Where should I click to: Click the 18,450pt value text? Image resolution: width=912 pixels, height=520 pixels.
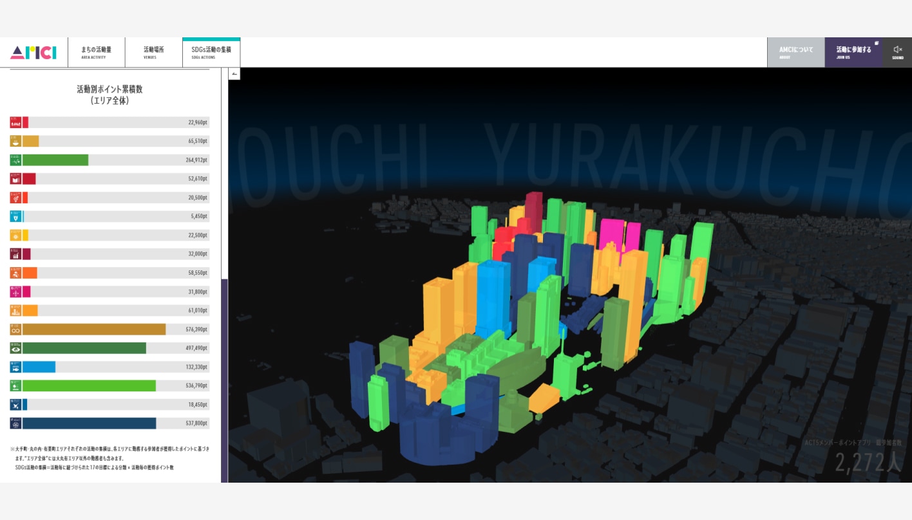click(198, 404)
